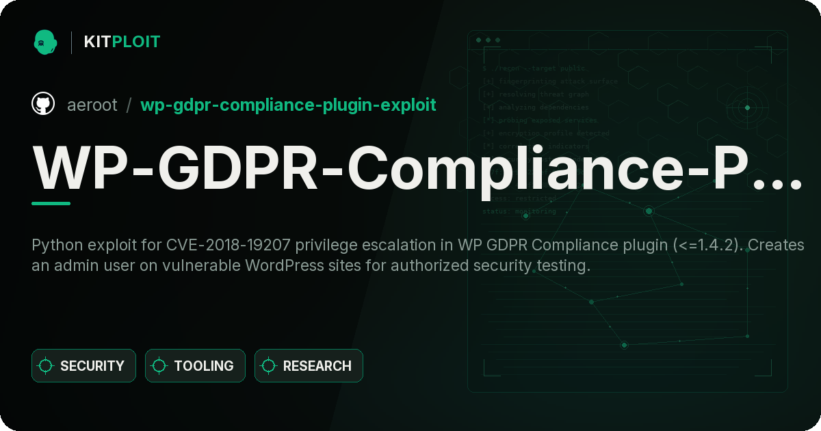Click the 'analyzing dependencies' terminal line

535,107
